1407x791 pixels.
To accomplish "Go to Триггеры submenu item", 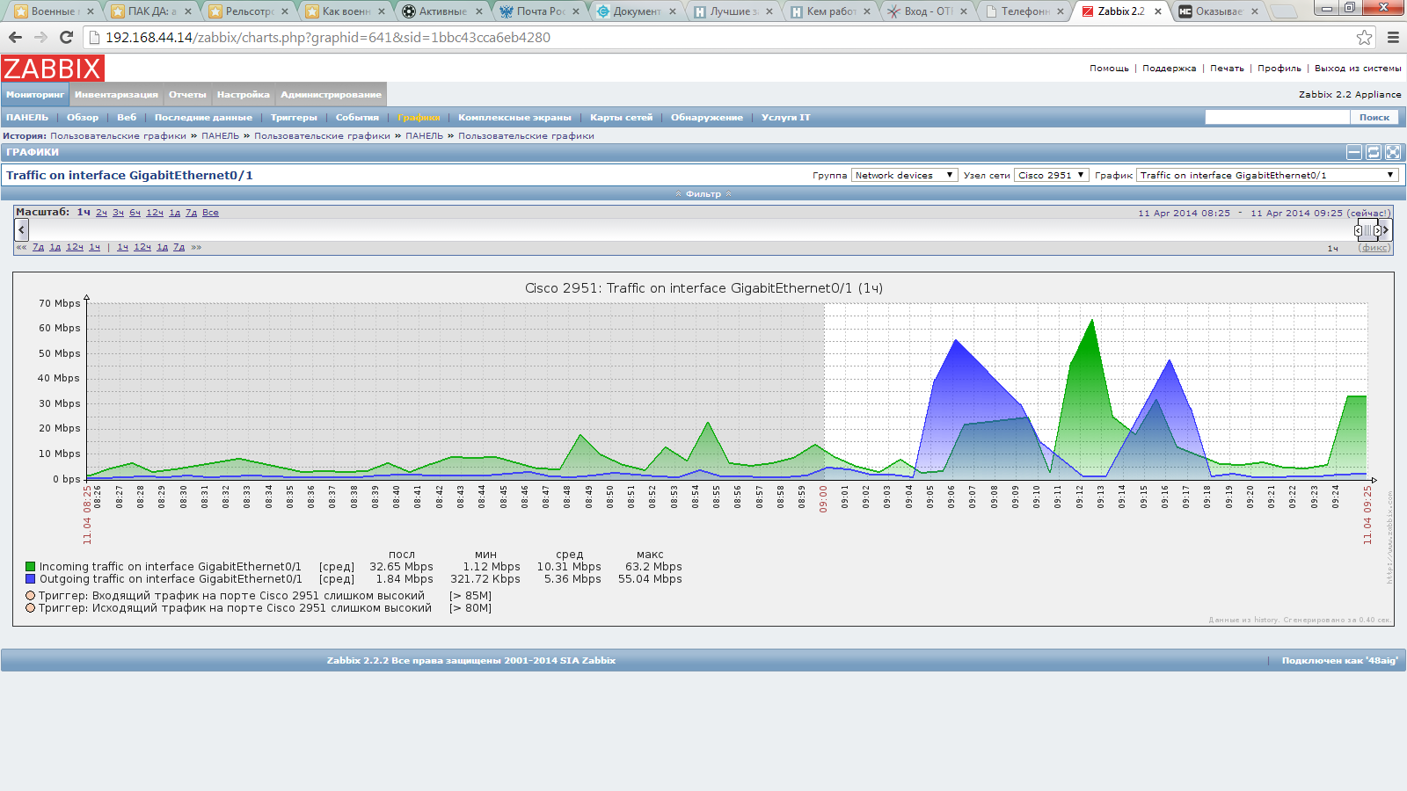I will [294, 117].
